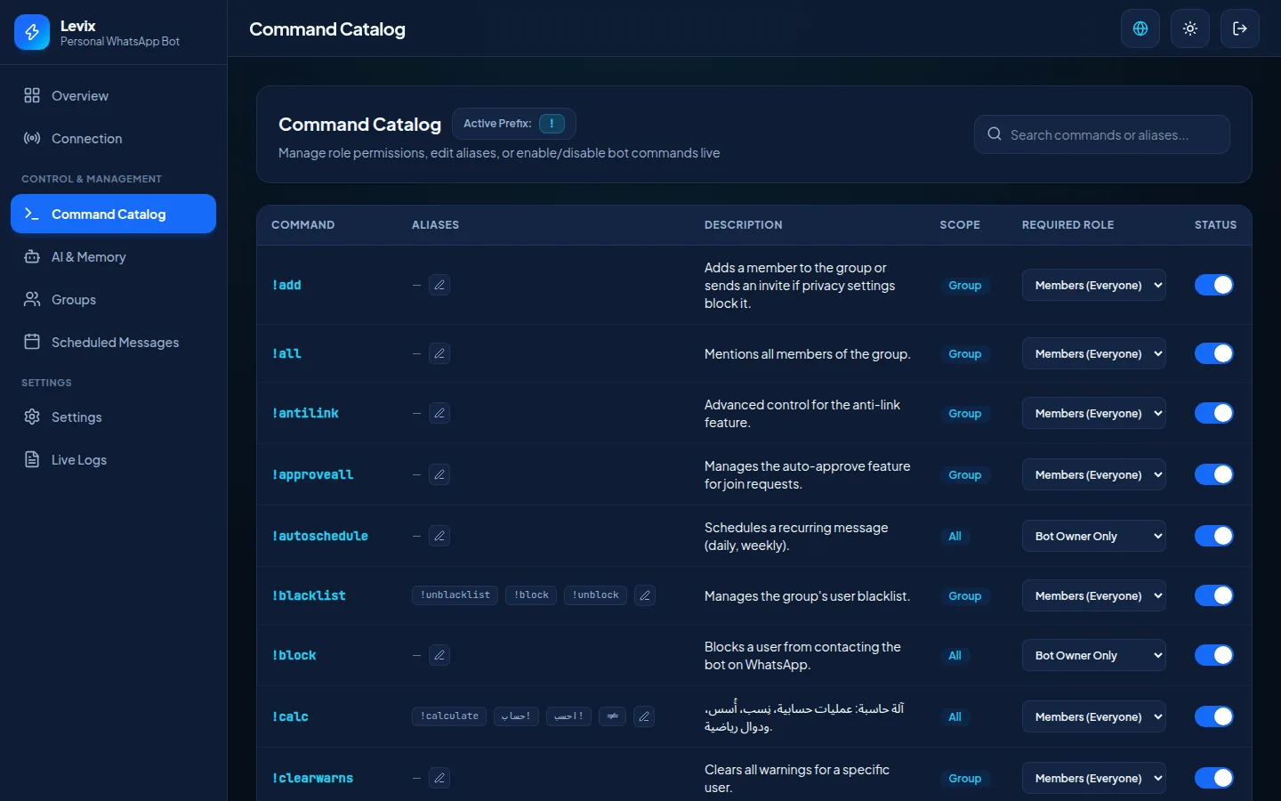The image size is (1281, 801).
Task: Edit aliases for the !all command
Action: click(x=439, y=353)
